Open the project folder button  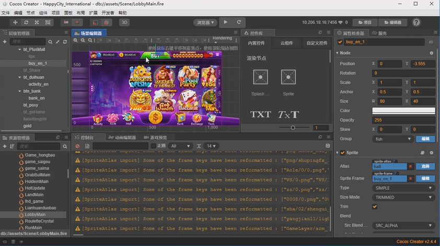coord(365,22)
